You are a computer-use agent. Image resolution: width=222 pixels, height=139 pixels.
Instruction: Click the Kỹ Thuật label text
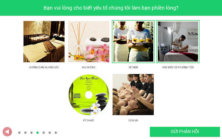tap(88, 121)
